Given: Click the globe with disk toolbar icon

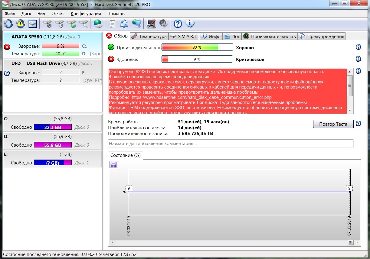Looking at the screenshot, I should tap(97, 24).
